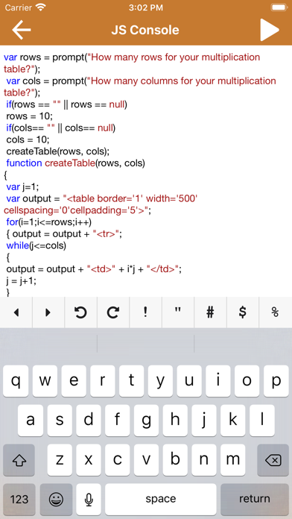Tap the a key

pyautogui.click(x=31, y=420)
